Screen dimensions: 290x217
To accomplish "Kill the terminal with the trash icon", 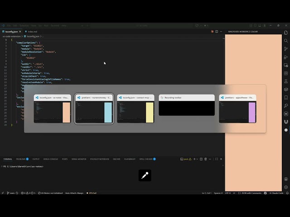I will [205, 159].
